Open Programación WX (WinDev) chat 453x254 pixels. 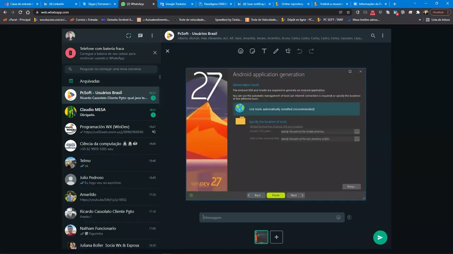click(110, 129)
